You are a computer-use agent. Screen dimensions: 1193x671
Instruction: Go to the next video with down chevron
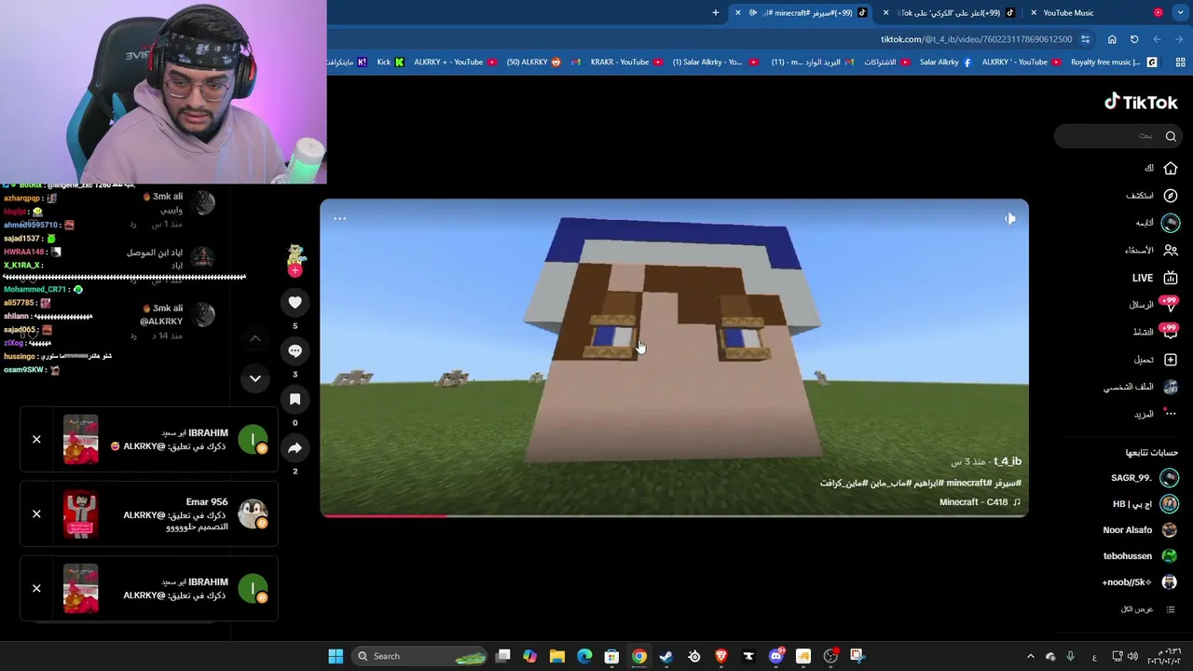point(254,378)
